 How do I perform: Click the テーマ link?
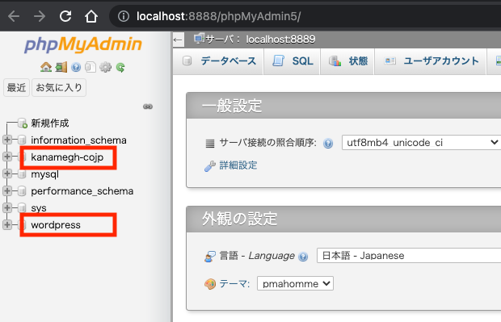pos(234,283)
